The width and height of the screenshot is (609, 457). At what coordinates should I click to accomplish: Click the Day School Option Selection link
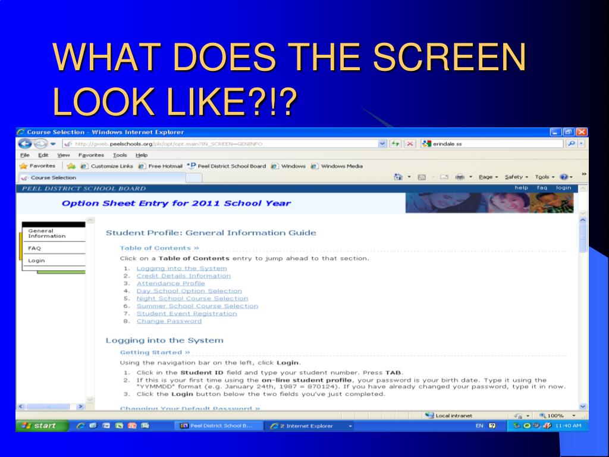(189, 291)
